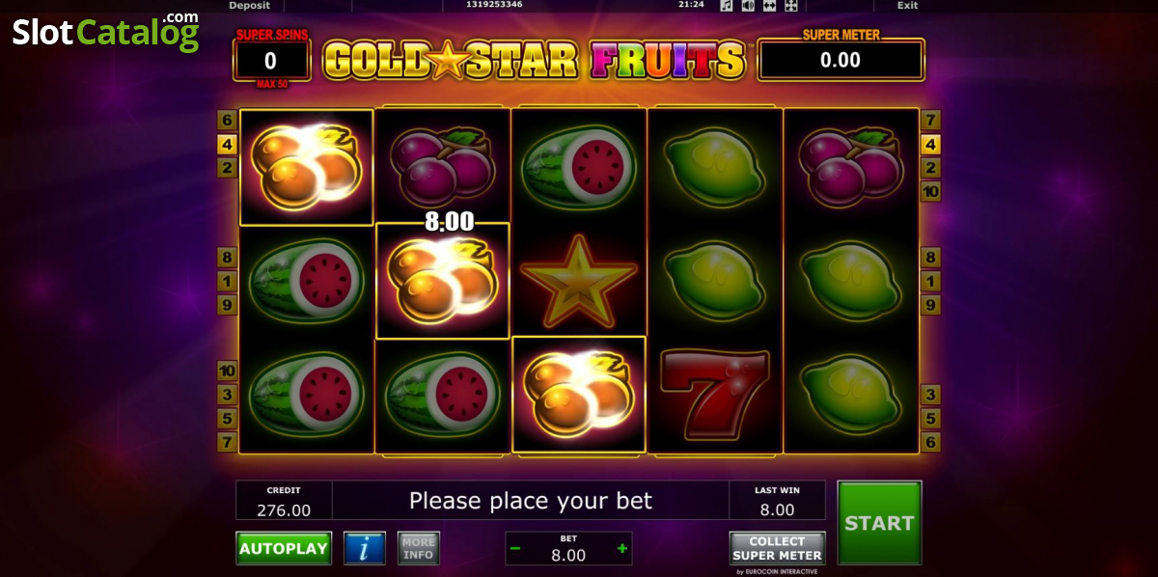
Task: Click the gold star symbol on the middle reel
Action: (x=578, y=281)
